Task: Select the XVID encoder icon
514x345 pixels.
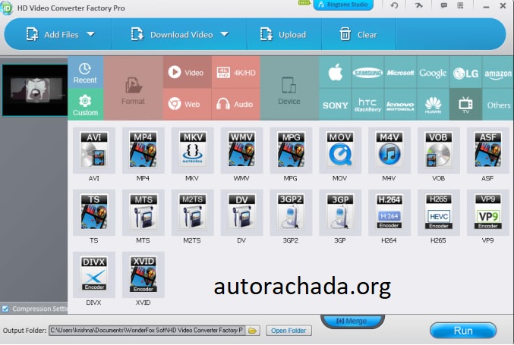Action: [143, 274]
